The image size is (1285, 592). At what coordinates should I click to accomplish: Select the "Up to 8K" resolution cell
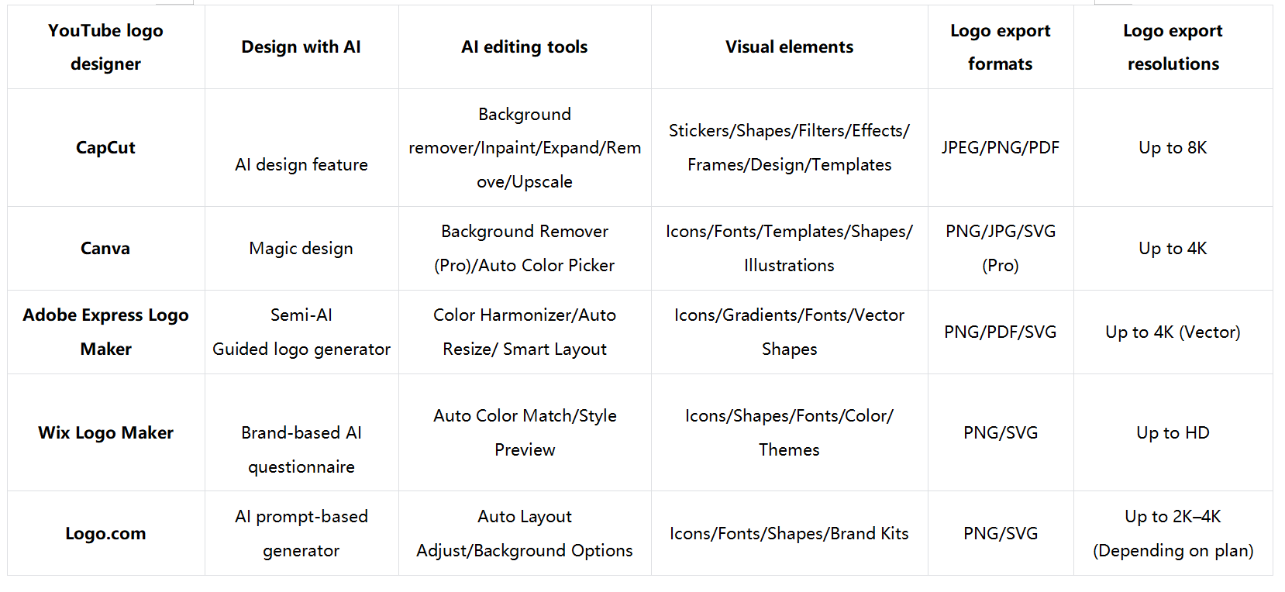coord(1173,148)
